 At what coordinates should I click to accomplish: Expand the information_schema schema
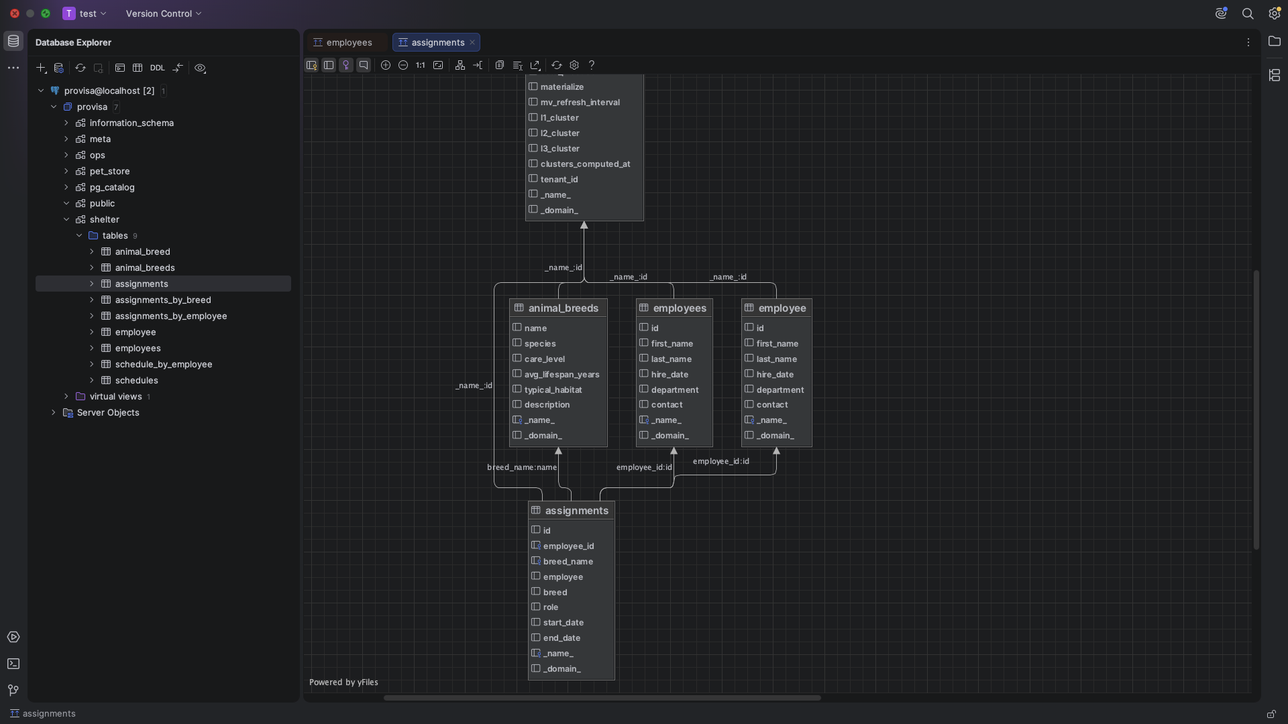66,123
